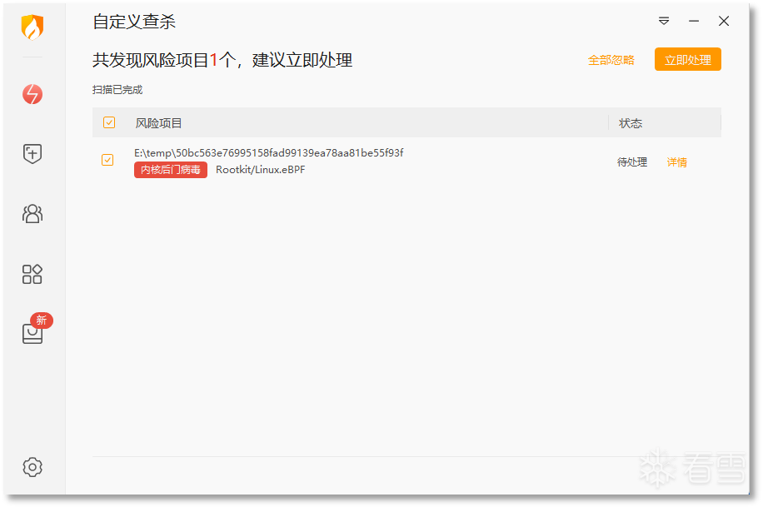Open the 详情 details link
Image resolution: width=763 pixels, height=507 pixels.
click(676, 162)
